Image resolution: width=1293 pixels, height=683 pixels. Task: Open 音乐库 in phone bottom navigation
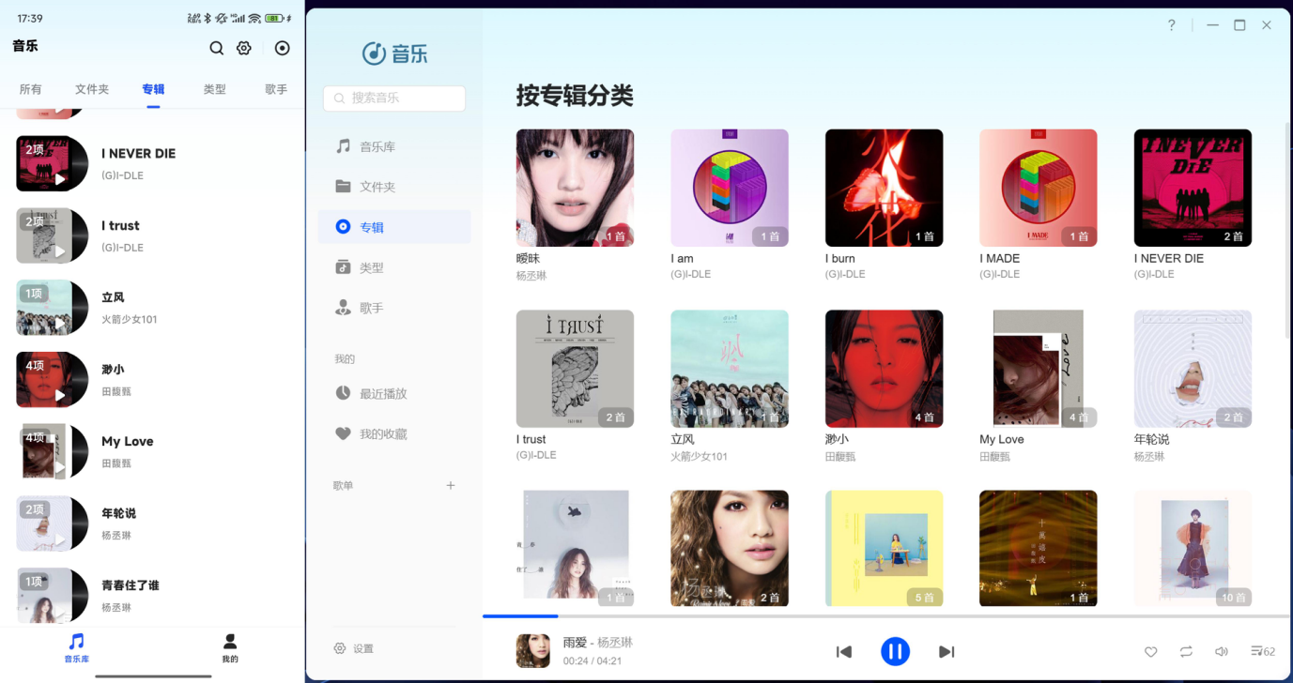[76, 647]
